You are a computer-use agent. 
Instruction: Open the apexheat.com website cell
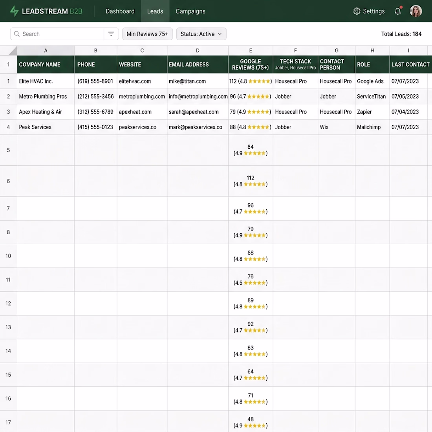point(142,112)
